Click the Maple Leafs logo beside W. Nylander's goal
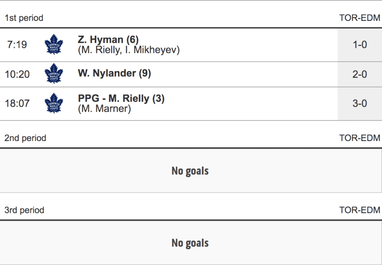Image resolution: width=382 pixels, height=265 pixels. [x=54, y=74]
